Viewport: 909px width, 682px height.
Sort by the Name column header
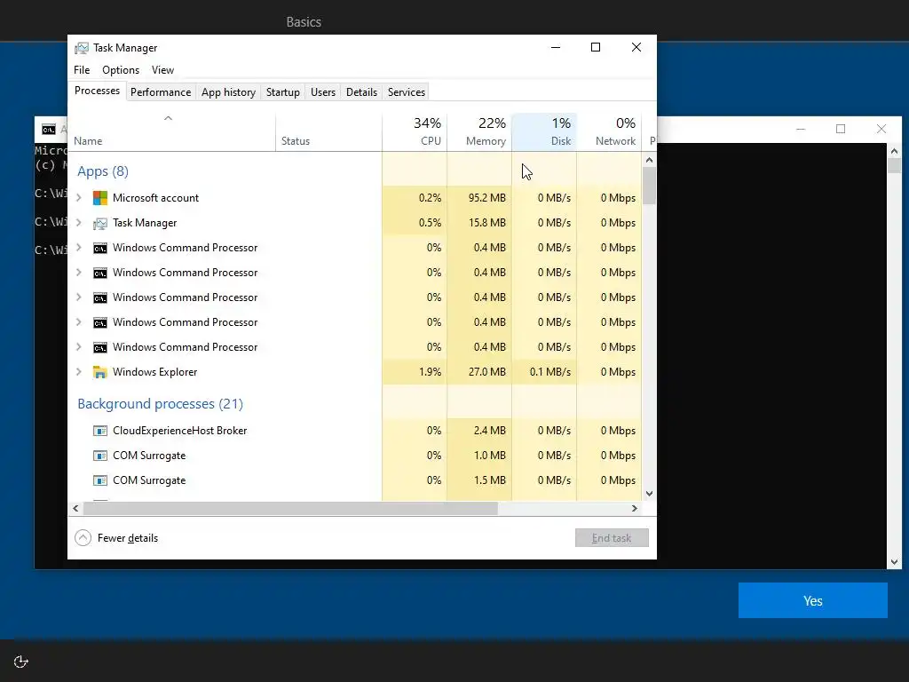[171, 131]
